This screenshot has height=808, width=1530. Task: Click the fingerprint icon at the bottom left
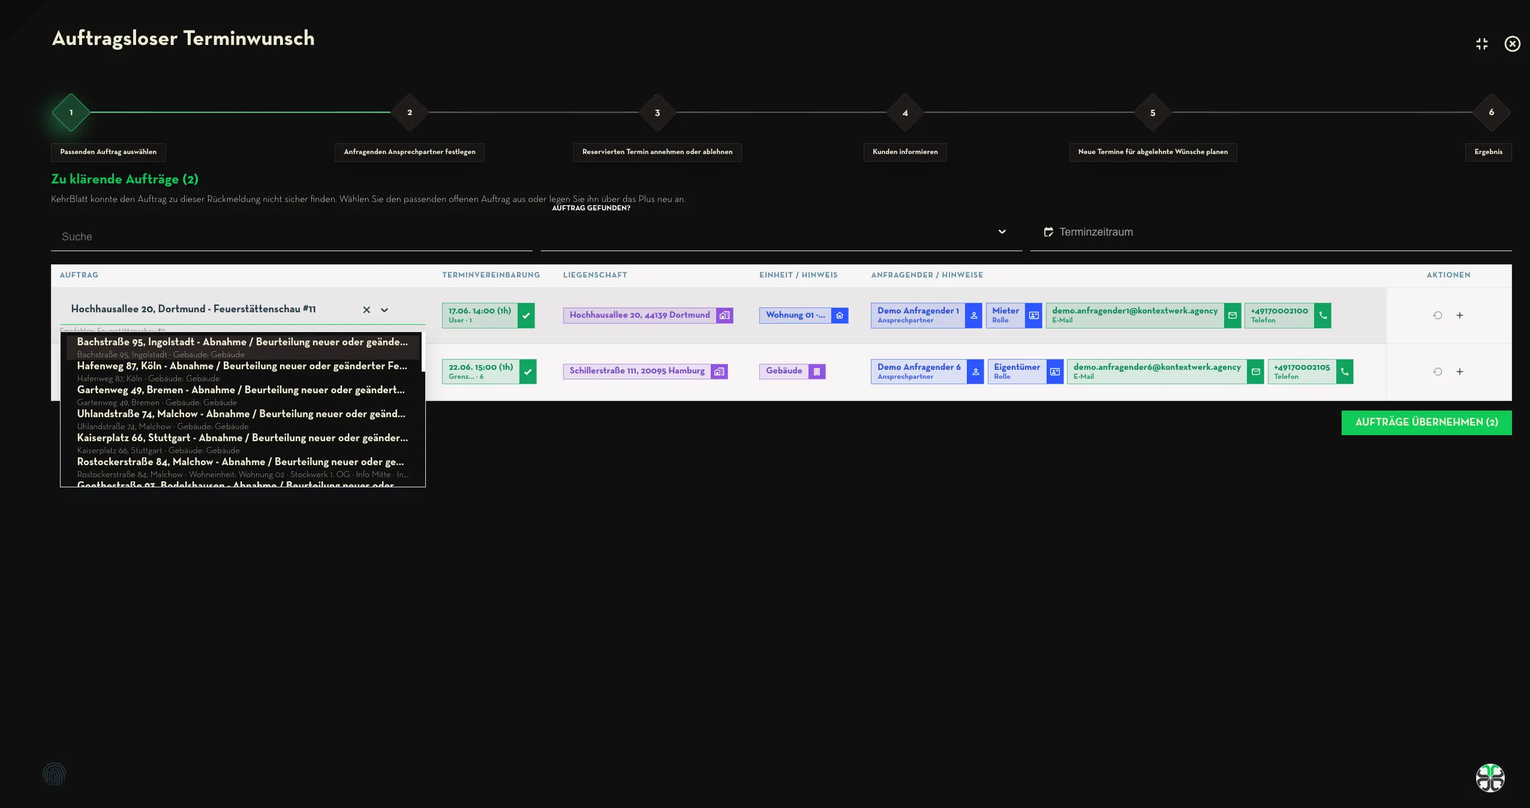pyautogui.click(x=54, y=774)
